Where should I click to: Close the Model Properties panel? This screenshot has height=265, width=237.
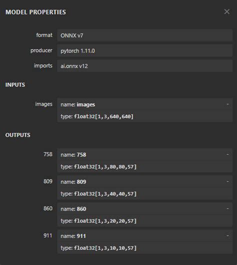coord(227,12)
